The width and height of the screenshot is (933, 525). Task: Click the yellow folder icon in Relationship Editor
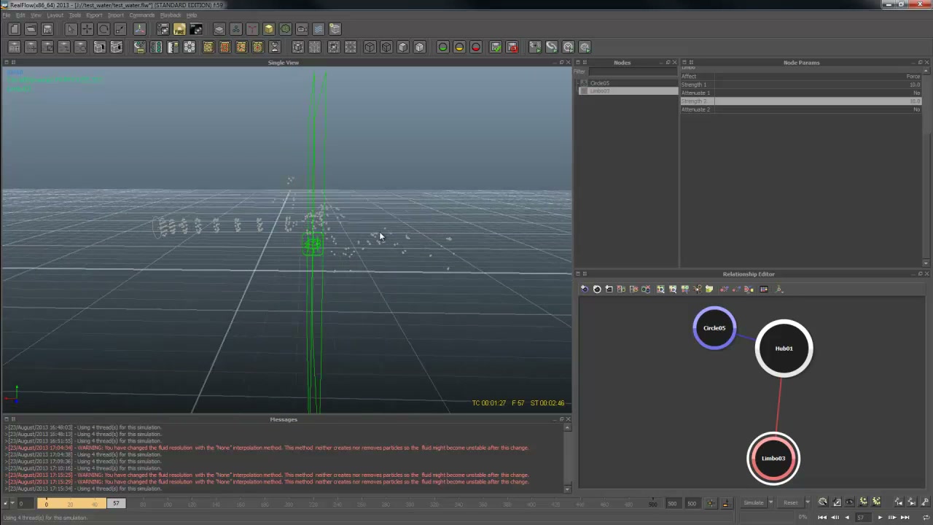(709, 289)
